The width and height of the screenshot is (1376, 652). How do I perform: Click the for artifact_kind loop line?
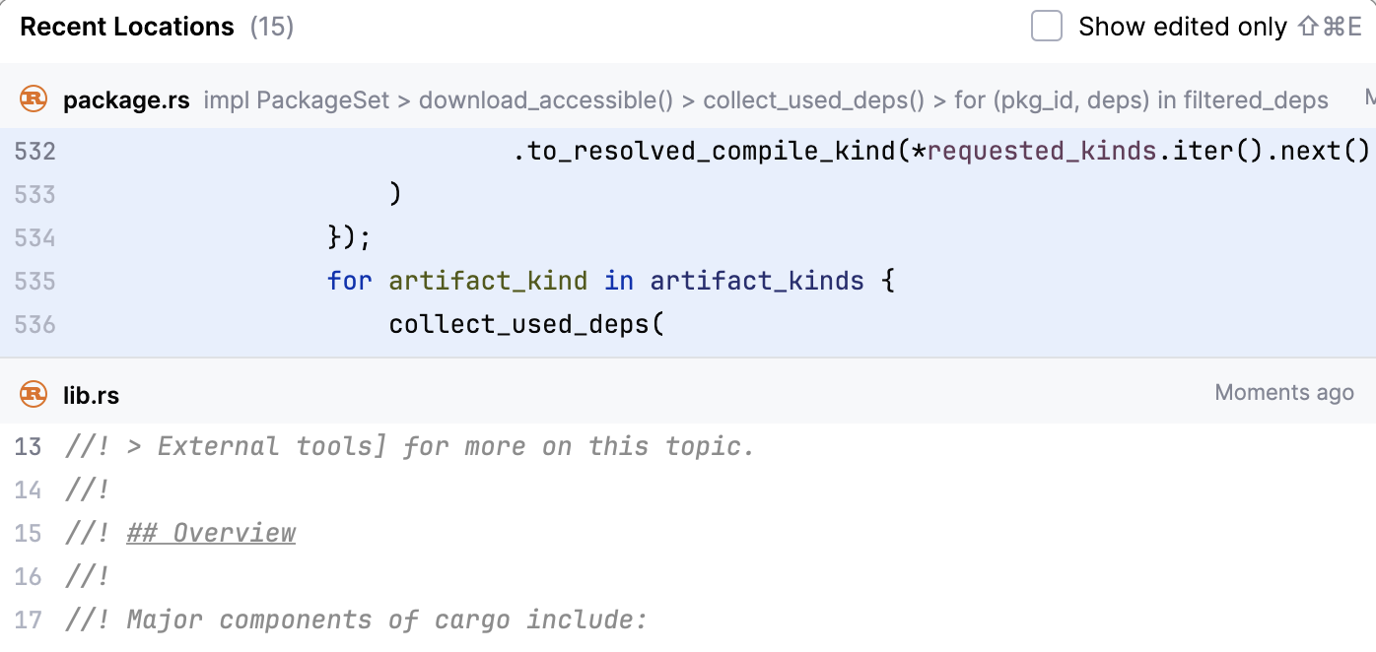[610, 282]
